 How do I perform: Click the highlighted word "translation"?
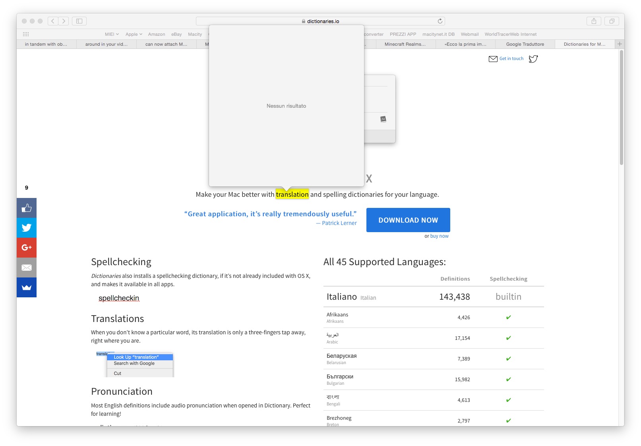pyautogui.click(x=292, y=194)
